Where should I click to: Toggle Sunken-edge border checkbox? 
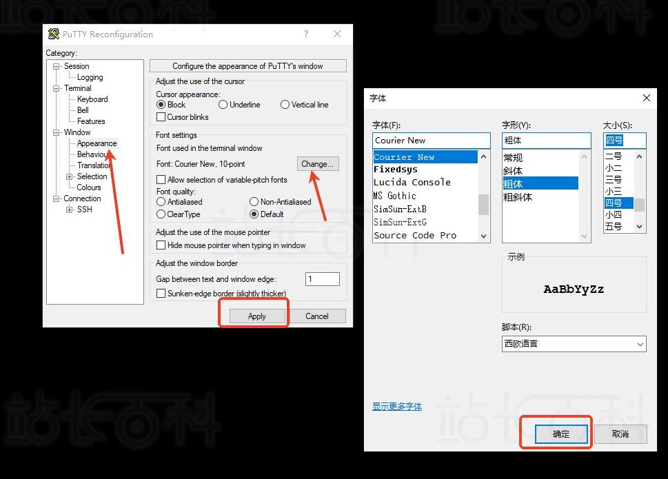(161, 294)
